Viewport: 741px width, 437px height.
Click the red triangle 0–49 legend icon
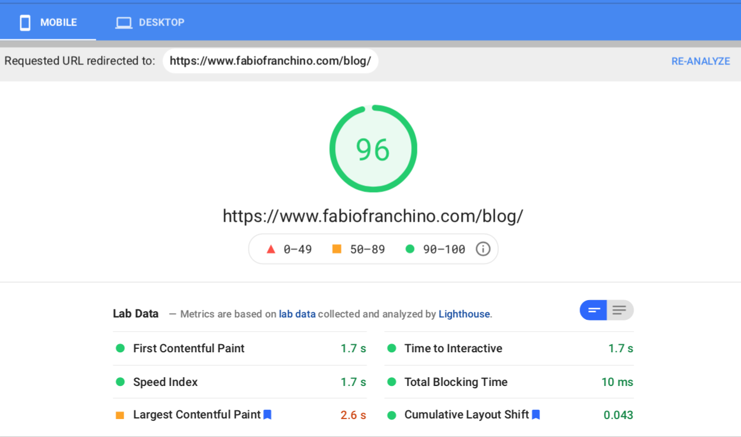click(271, 249)
